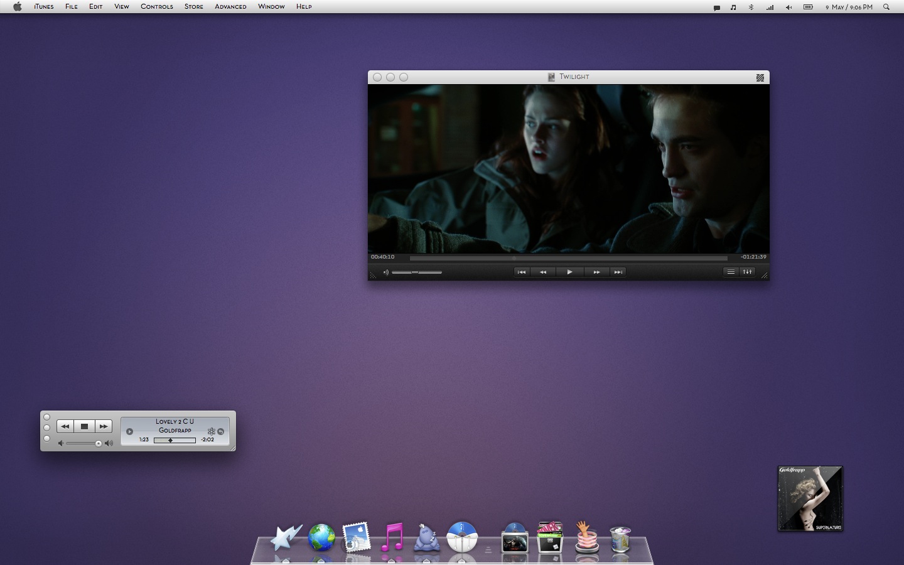The image size is (904, 565).
Task: Open the star application in the Dock
Action: (286, 538)
